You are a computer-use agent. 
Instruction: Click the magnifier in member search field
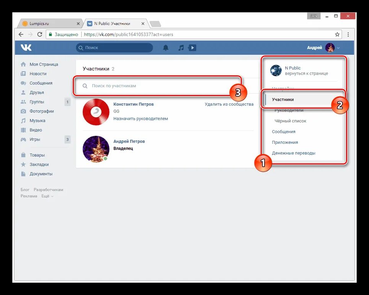85,86
